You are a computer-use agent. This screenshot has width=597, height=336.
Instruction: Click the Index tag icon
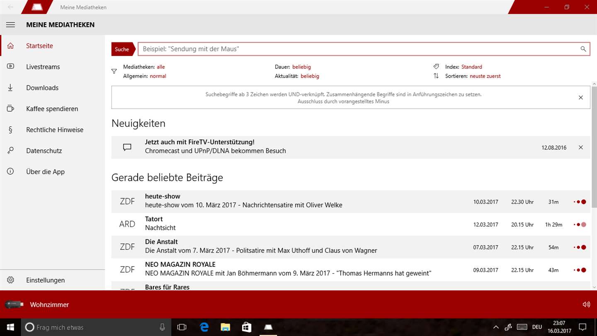(x=436, y=66)
